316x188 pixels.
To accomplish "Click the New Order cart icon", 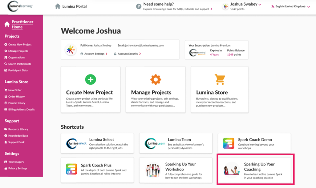I will [6, 90].
